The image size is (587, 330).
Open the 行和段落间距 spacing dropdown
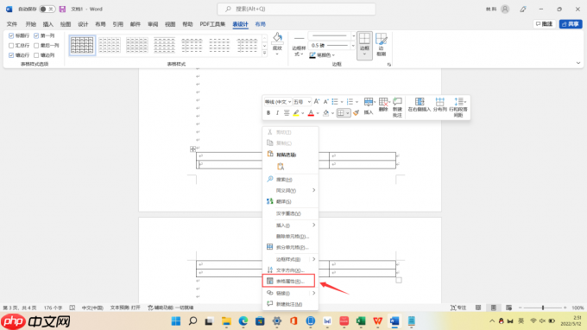click(x=458, y=107)
